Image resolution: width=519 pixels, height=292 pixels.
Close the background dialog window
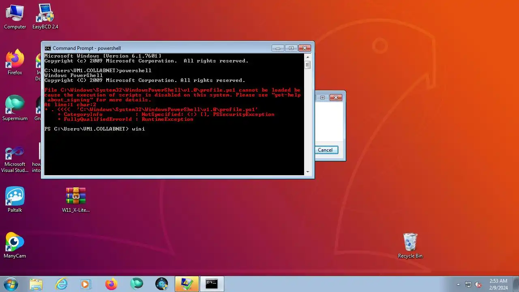tap(336, 97)
